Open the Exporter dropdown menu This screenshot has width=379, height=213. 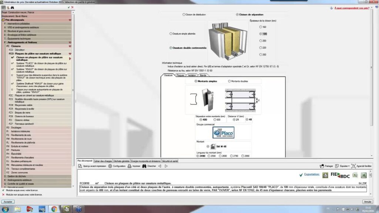pos(344,166)
